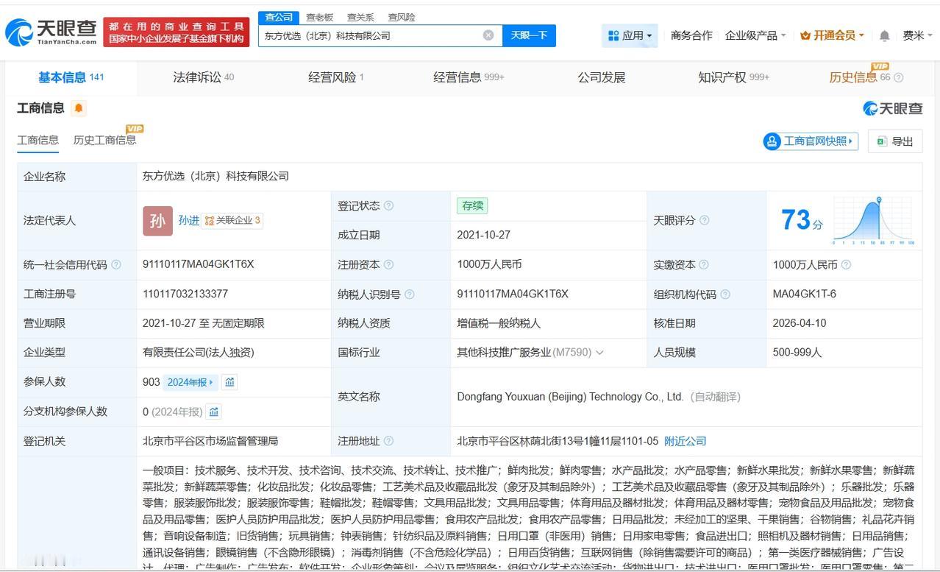The image size is (940, 572).
Task: Click 天眼一下 search button
Action: click(529, 35)
